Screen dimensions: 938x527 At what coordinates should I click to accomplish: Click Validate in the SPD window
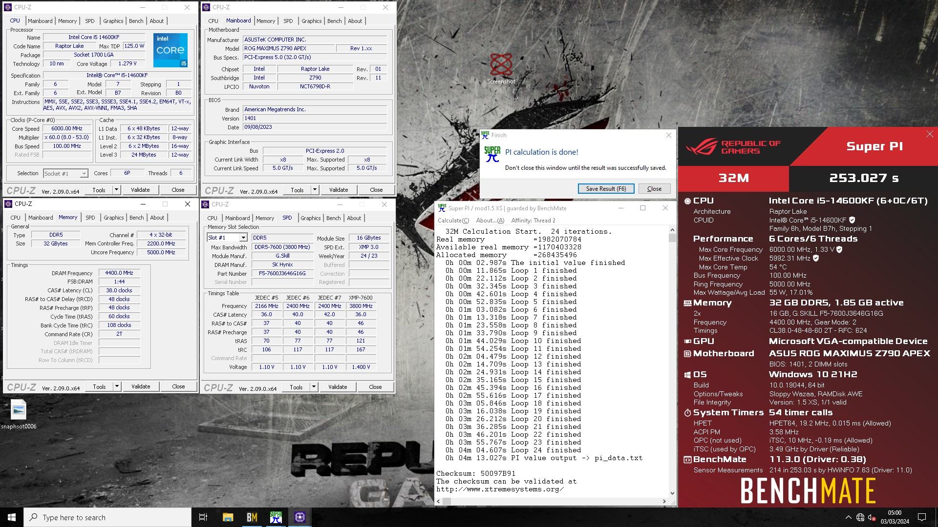tap(338, 387)
